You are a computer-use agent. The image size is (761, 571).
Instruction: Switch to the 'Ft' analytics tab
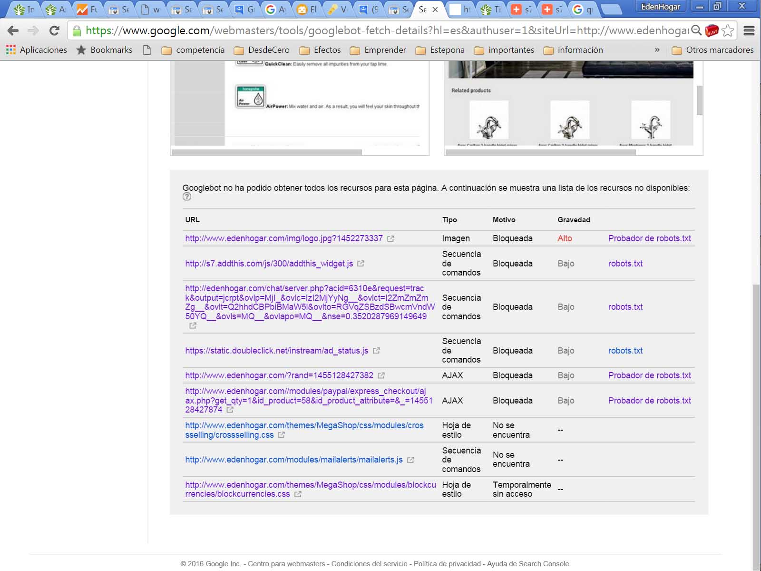[88, 9]
